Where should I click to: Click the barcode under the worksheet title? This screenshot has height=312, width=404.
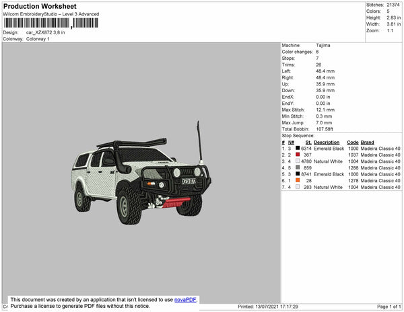(x=50, y=23)
